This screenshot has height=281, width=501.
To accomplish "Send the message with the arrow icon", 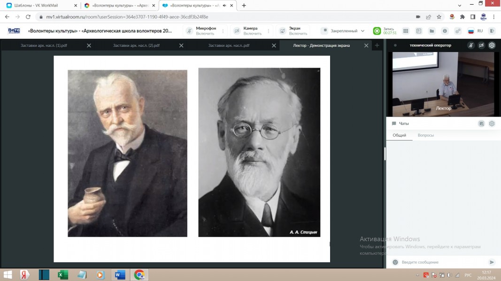I will click(x=492, y=262).
